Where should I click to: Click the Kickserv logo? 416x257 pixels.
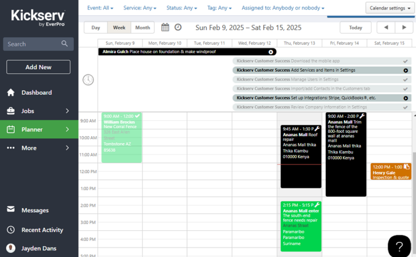coord(38,18)
